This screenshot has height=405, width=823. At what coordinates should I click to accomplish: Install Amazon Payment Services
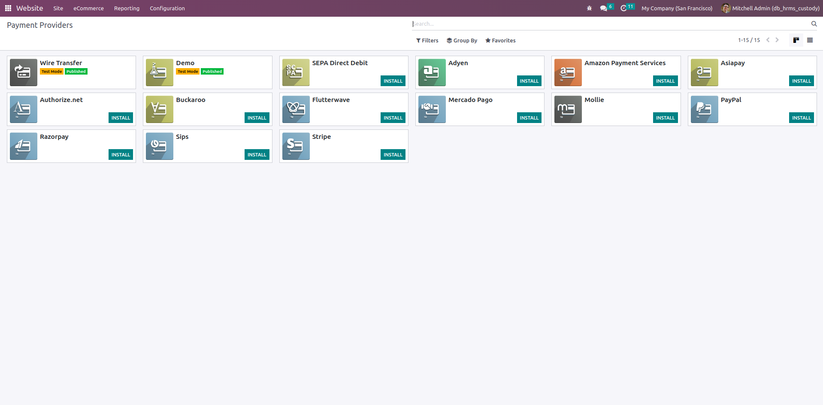point(666,81)
